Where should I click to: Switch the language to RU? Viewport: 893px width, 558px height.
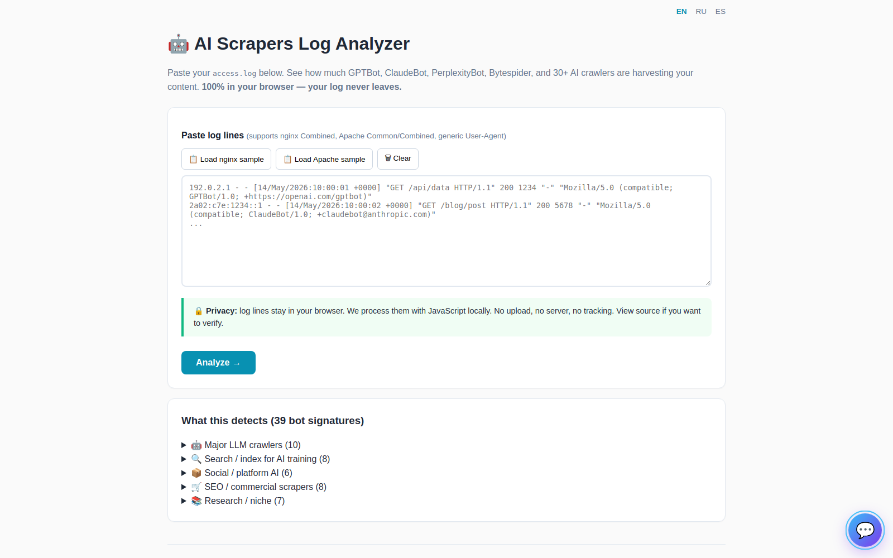coord(701,11)
